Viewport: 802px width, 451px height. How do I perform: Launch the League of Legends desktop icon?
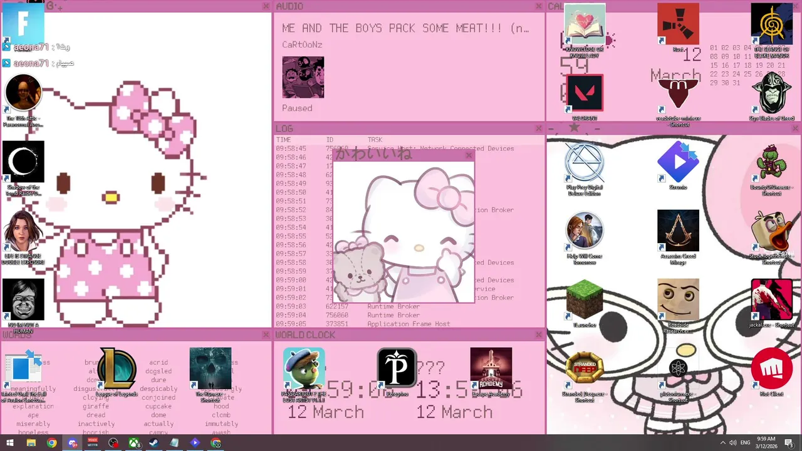tap(117, 373)
